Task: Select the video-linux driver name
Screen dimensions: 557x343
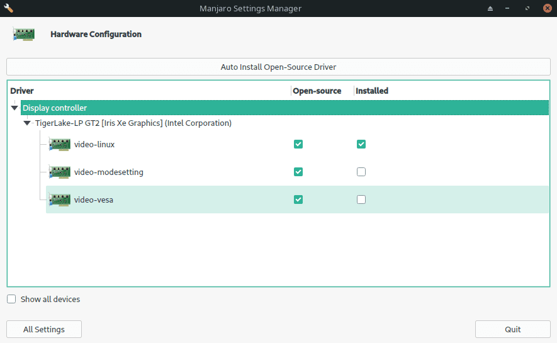Action: (x=94, y=145)
